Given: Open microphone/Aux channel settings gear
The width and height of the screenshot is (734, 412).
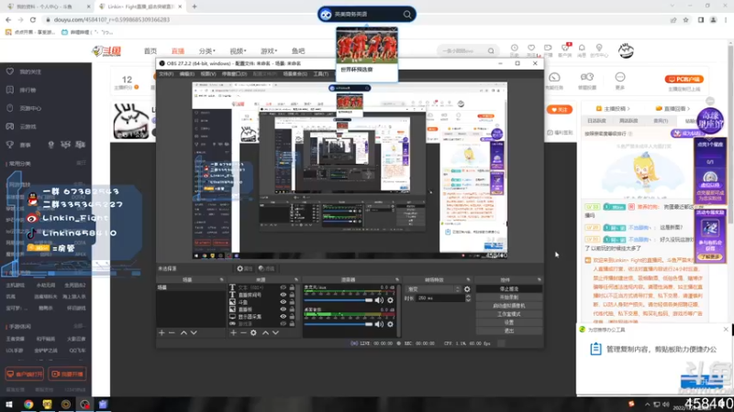Looking at the screenshot, I should 391,300.
